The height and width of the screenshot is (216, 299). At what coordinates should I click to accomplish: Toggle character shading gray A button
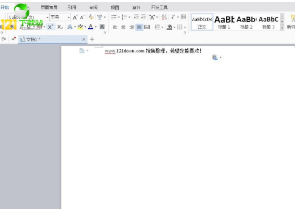[102, 27]
